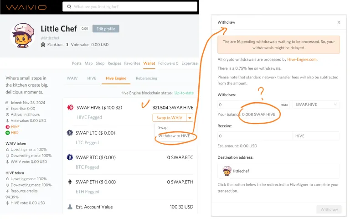The height and width of the screenshot is (219, 350).
Task: Click the WAIVIO logo
Action: click(26, 7)
